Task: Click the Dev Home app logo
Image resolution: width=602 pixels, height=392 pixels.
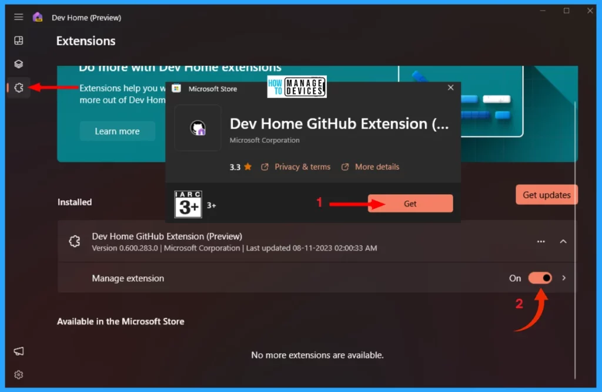Action: [38, 17]
